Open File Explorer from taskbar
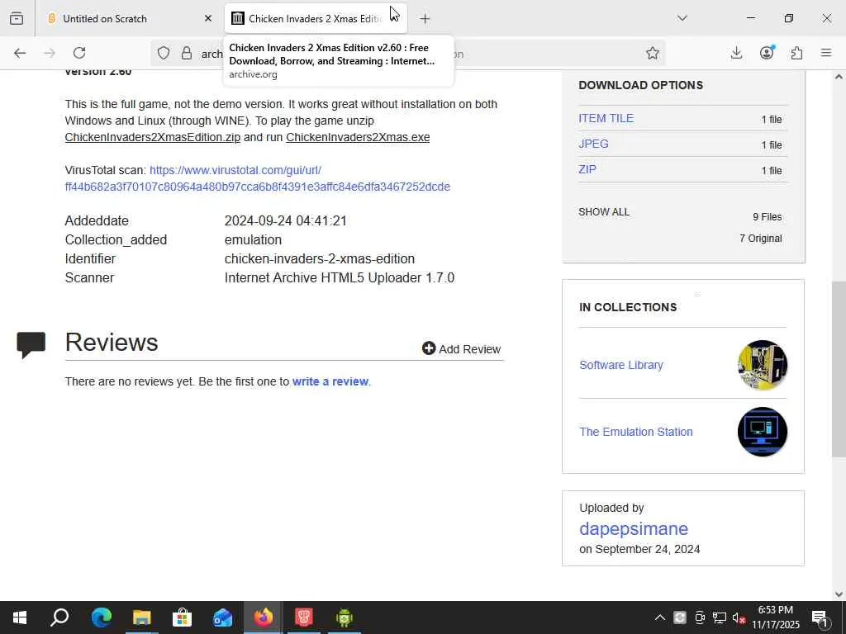 point(141,617)
